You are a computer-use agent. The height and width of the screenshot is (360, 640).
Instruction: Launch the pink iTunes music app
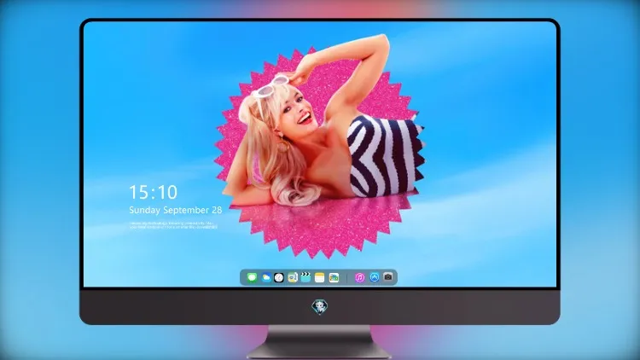point(359,277)
